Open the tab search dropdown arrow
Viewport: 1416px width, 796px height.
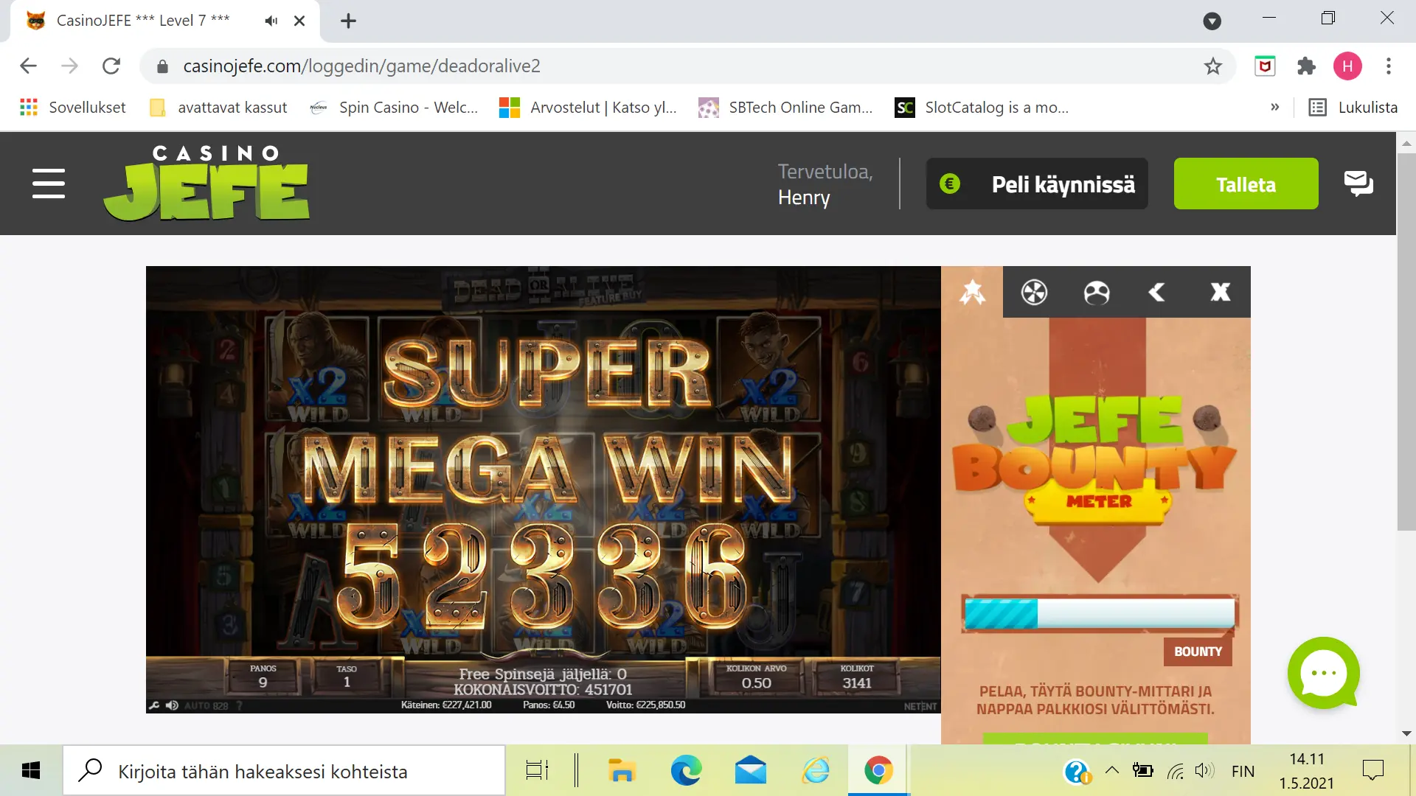(x=1212, y=21)
